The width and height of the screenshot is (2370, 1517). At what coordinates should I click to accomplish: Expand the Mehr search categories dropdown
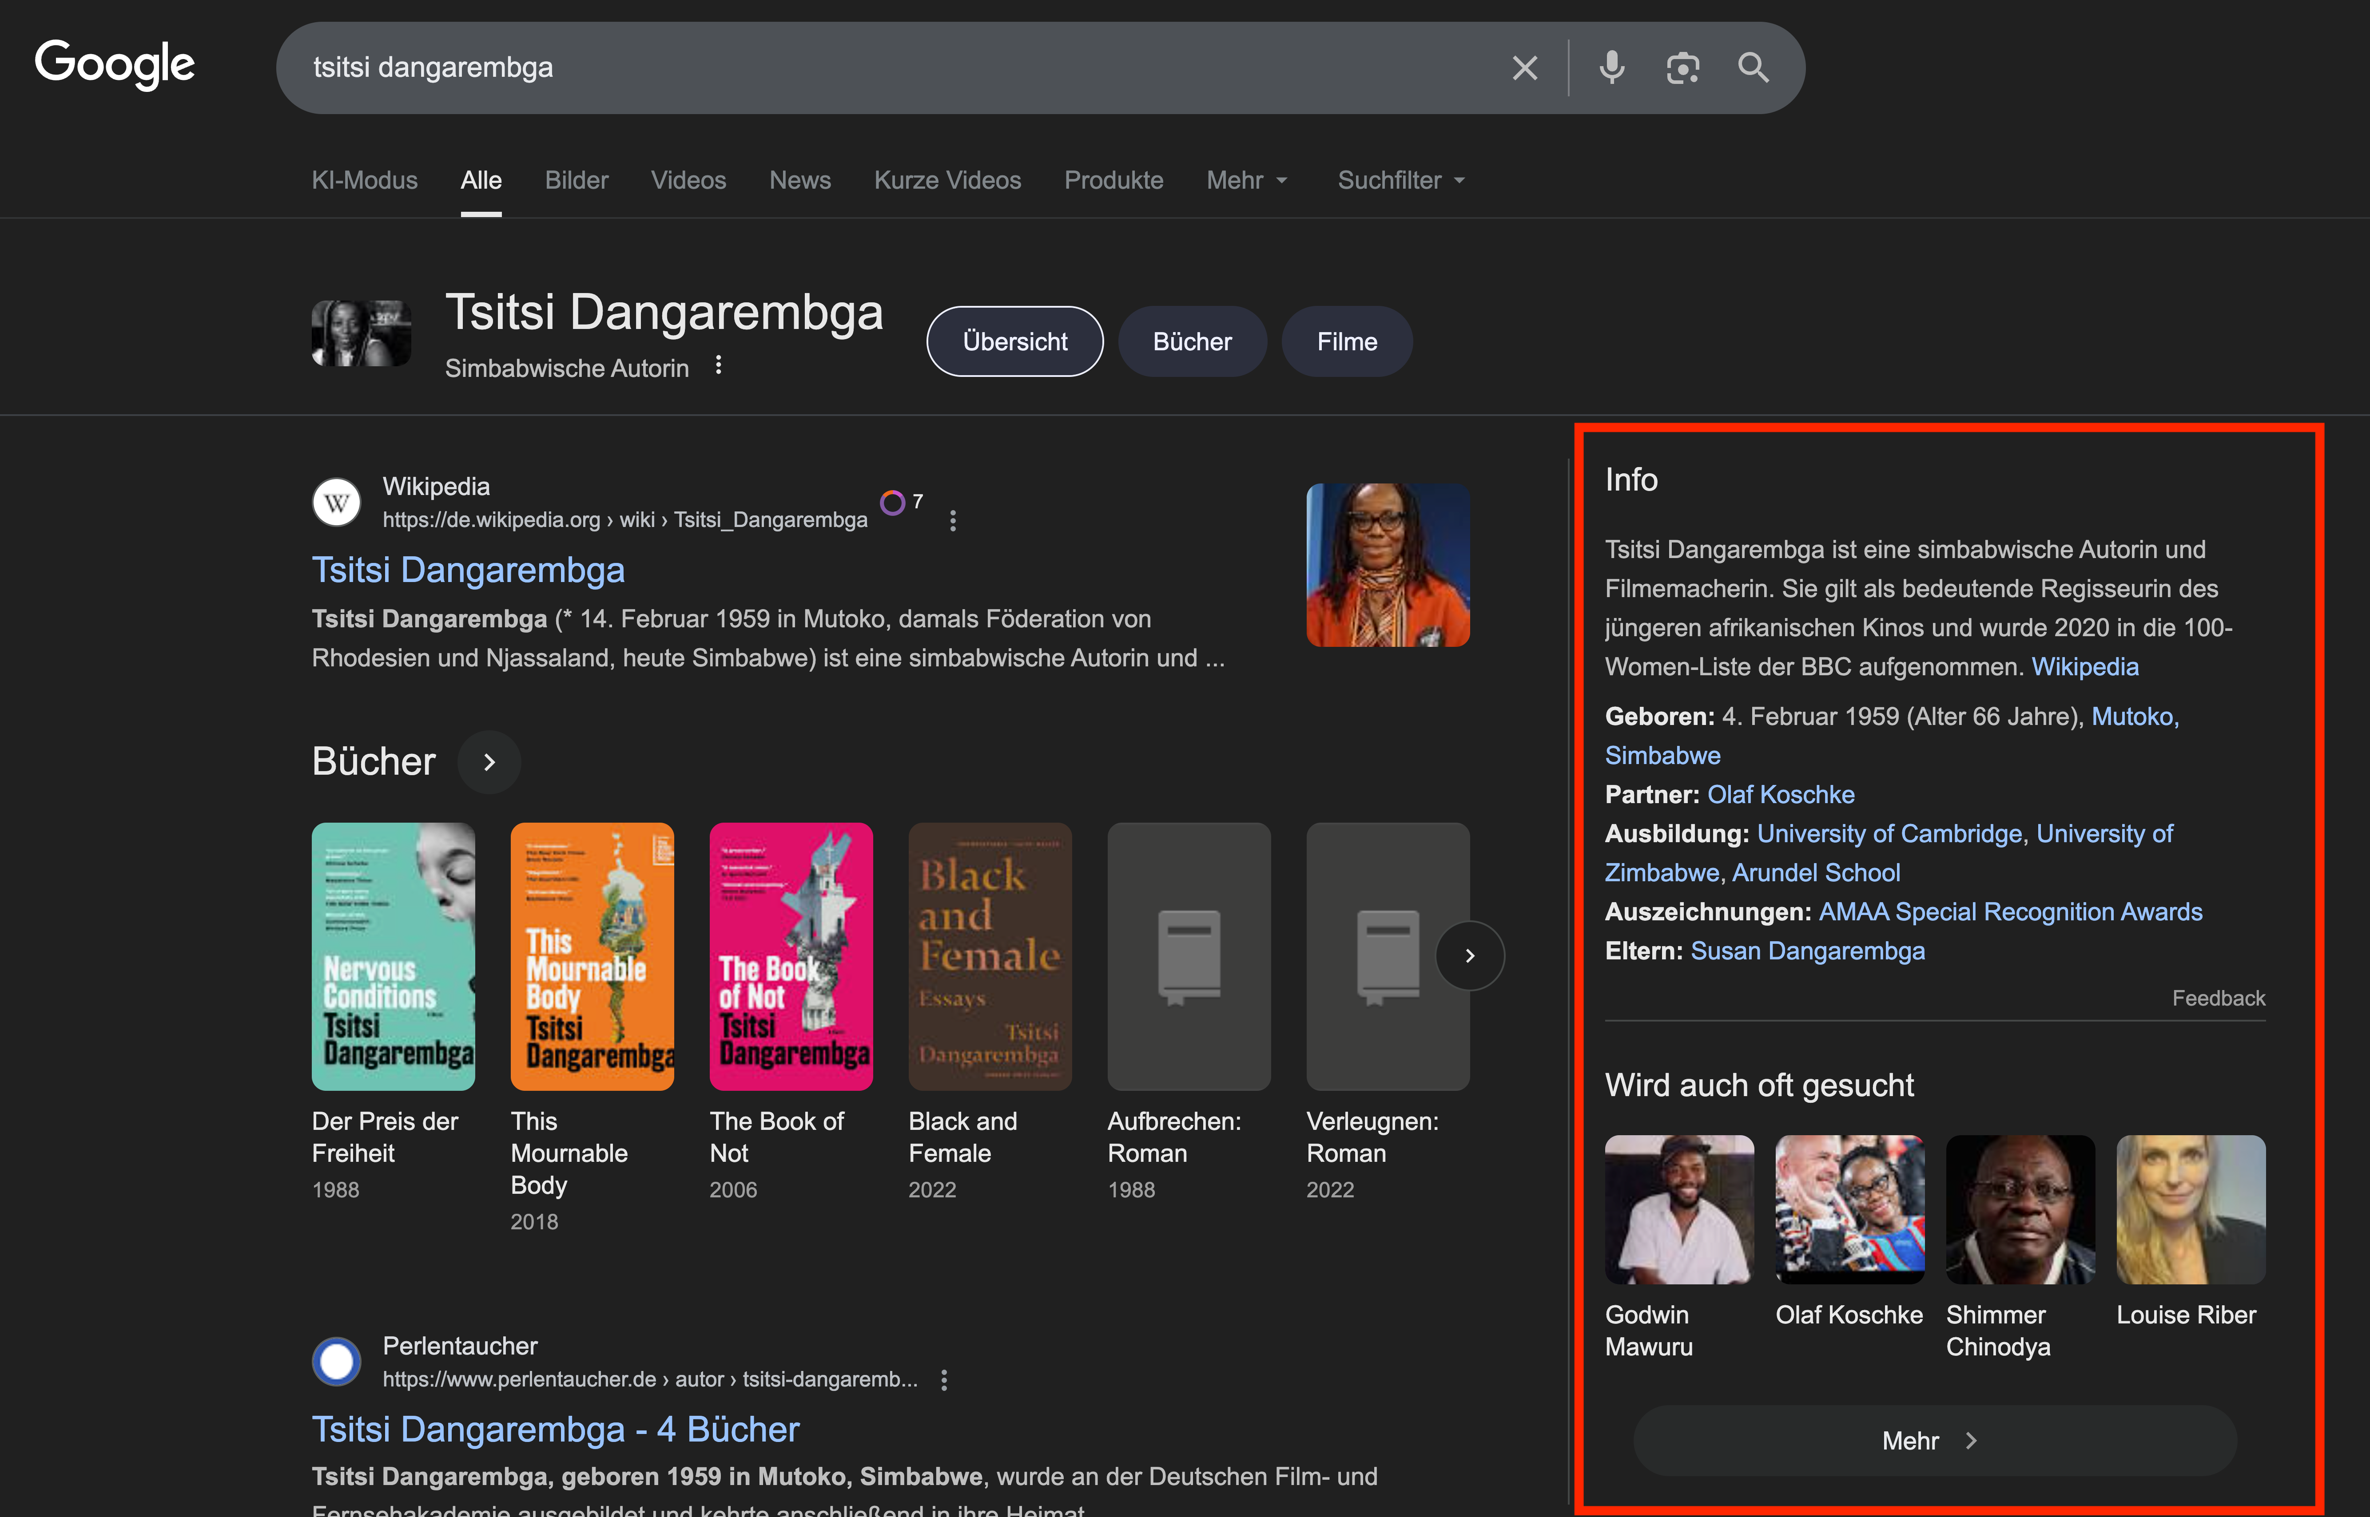(1247, 180)
